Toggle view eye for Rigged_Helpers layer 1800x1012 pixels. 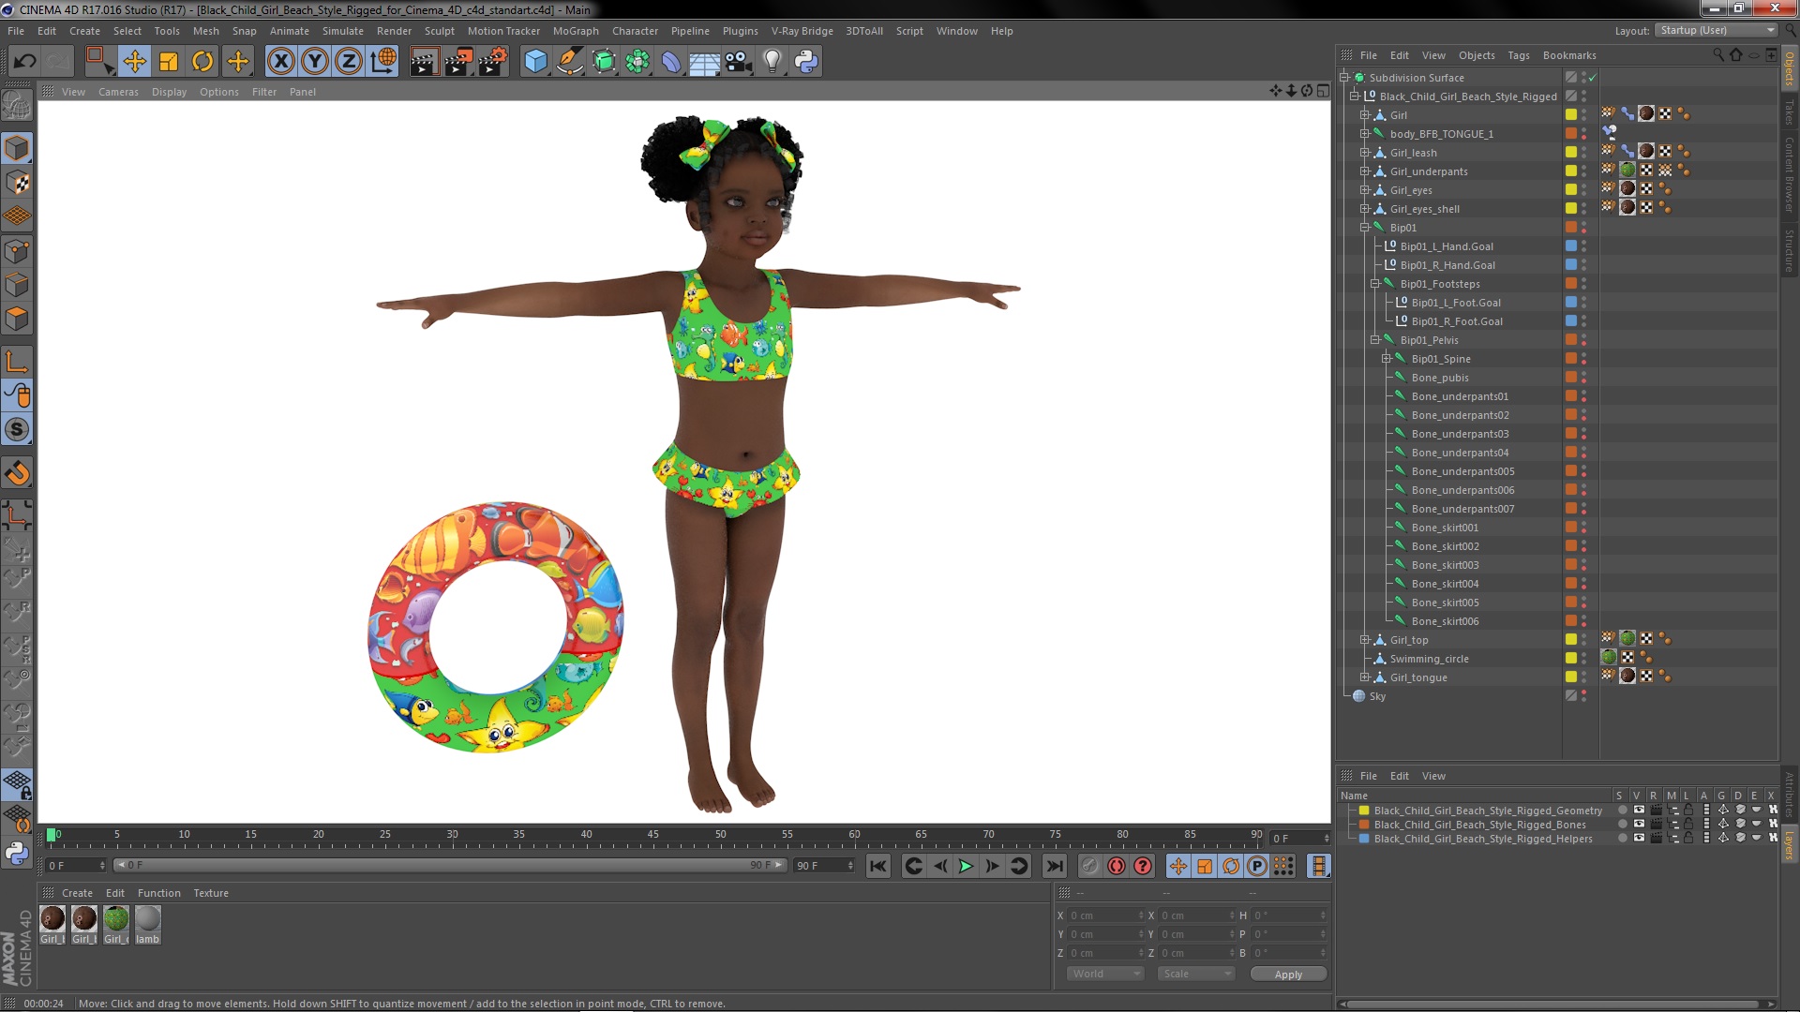tap(1639, 839)
